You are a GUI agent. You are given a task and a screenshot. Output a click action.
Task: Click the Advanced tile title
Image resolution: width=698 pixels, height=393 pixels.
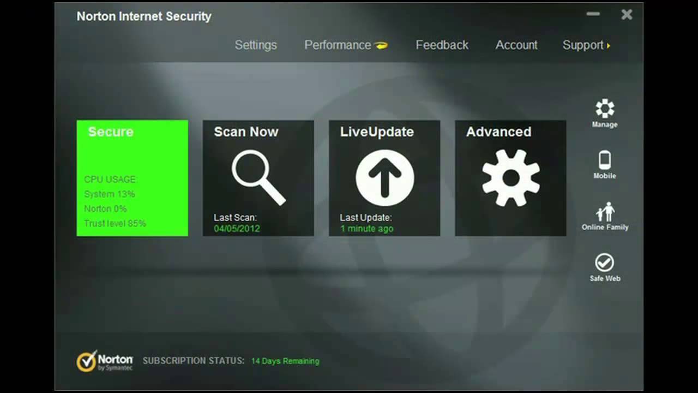click(x=498, y=132)
